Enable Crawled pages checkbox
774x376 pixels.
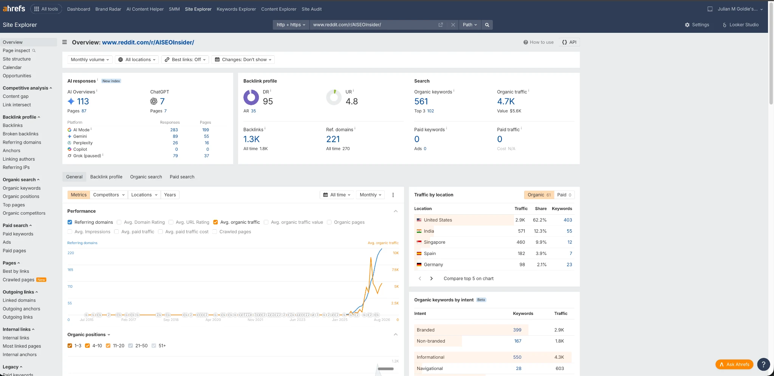click(x=215, y=232)
